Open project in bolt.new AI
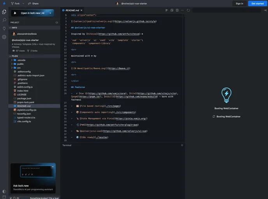Screen dimensions: 268x199 [x=33, y=13]
